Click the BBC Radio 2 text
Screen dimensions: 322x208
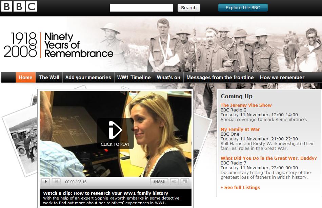point(233,110)
